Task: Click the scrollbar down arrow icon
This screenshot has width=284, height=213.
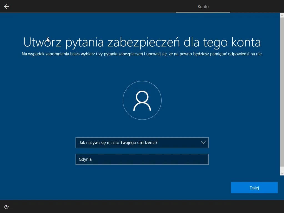Action: coord(282,173)
